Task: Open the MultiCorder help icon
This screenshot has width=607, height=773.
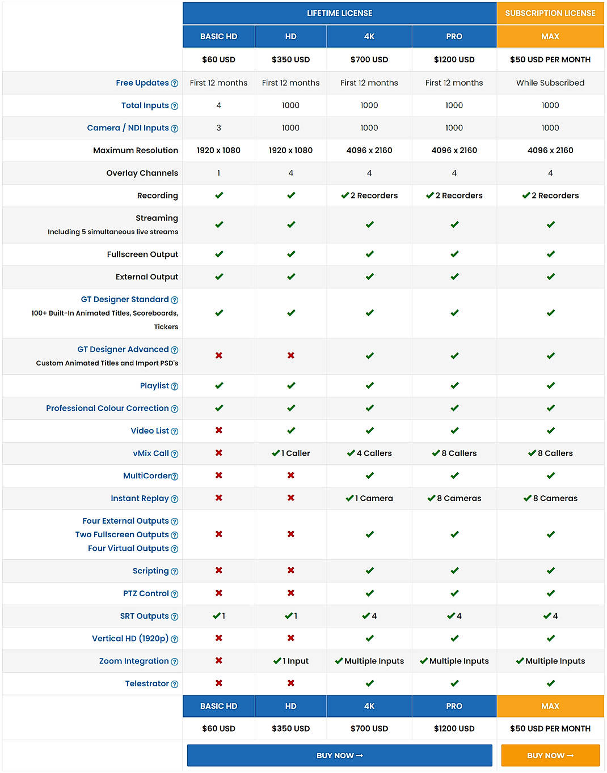Action: tap(174, 476)
